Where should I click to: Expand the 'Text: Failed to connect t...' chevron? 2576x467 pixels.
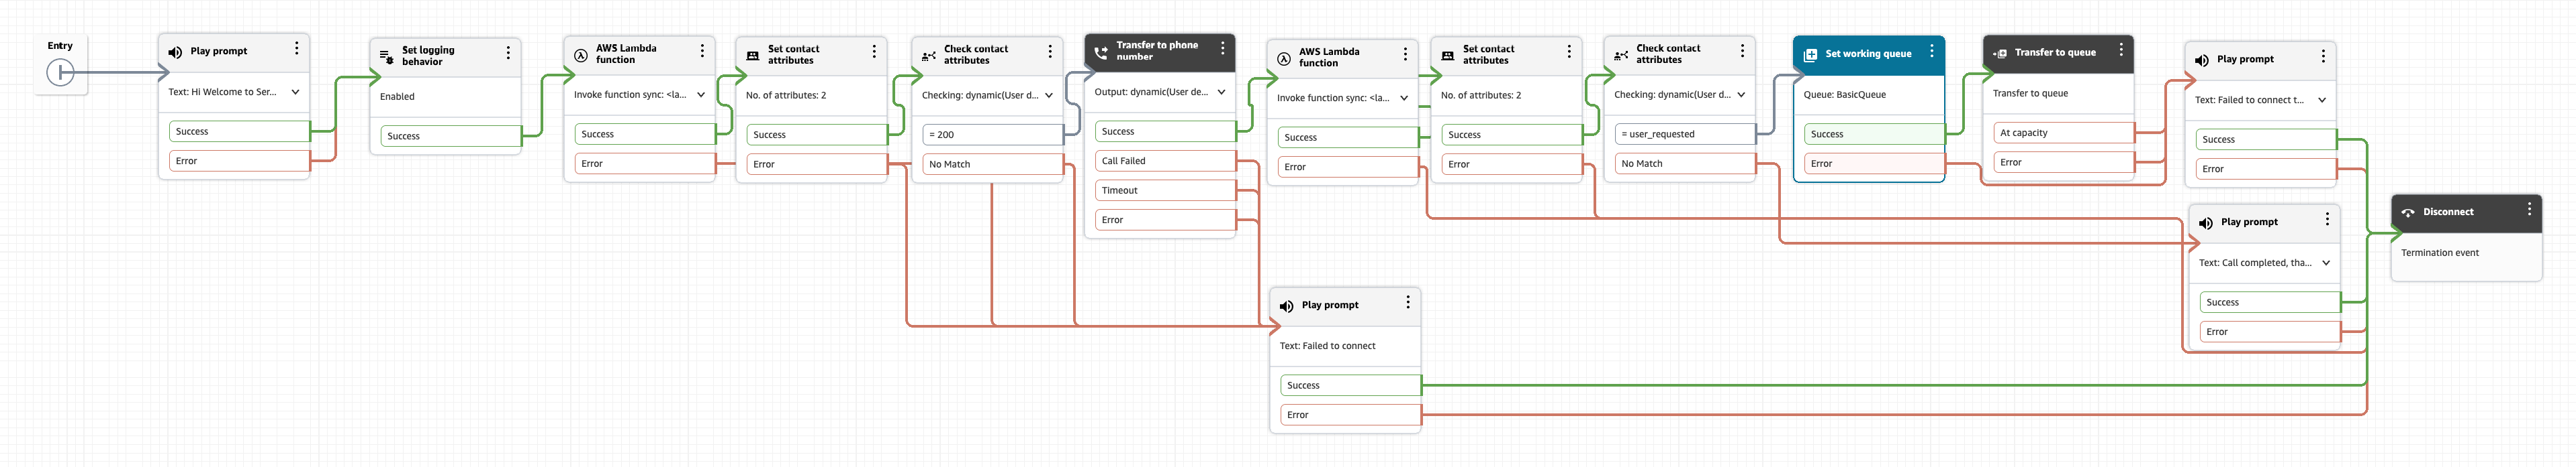[2321, 101]
